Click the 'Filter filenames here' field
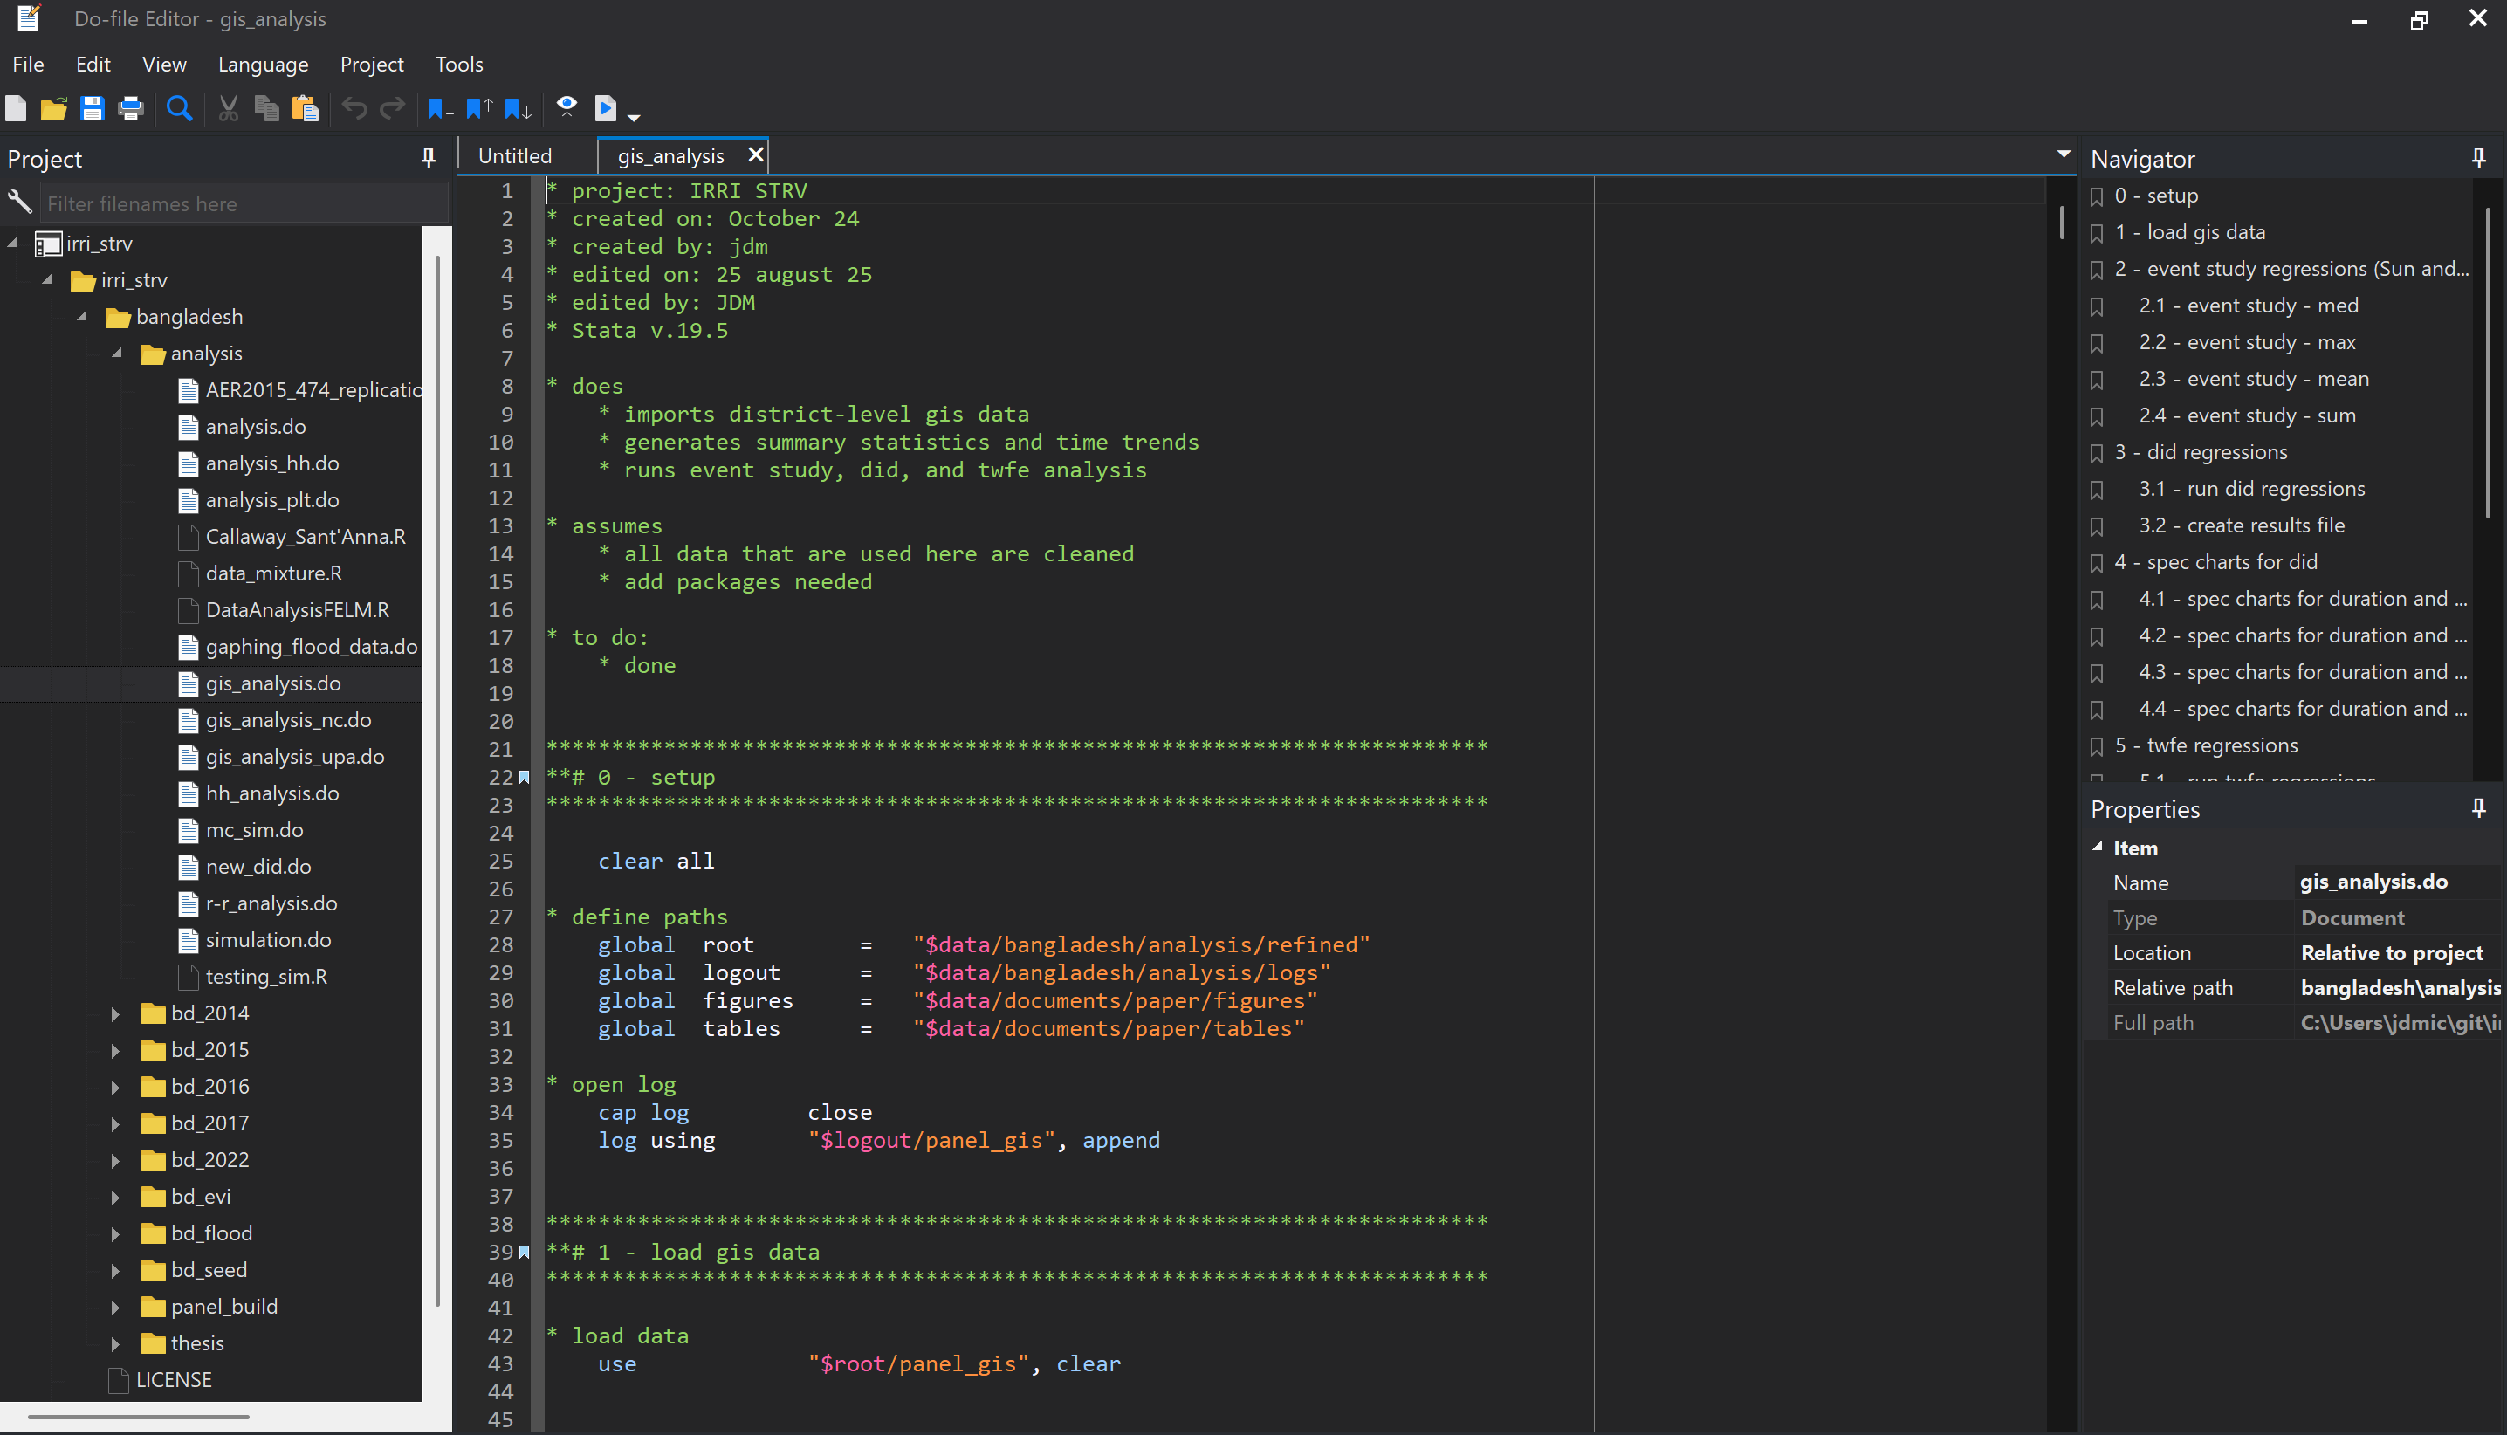 coord(243,203)
